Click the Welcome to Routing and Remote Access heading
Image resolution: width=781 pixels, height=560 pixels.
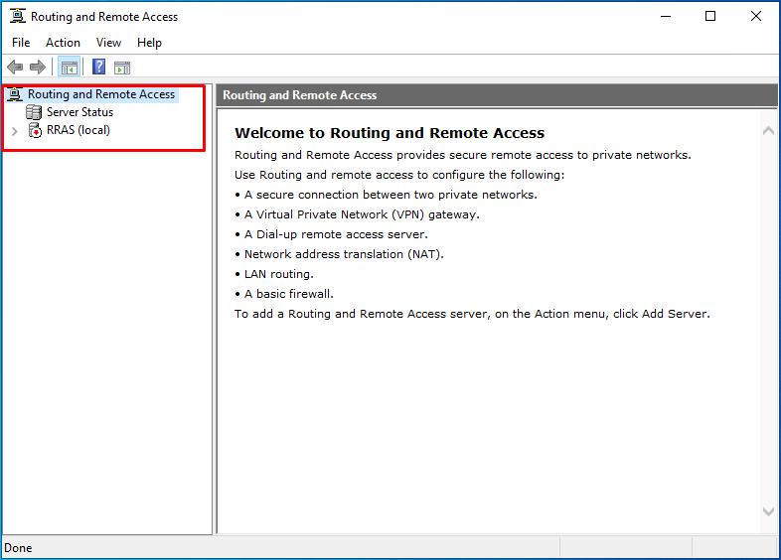(390, 133)
